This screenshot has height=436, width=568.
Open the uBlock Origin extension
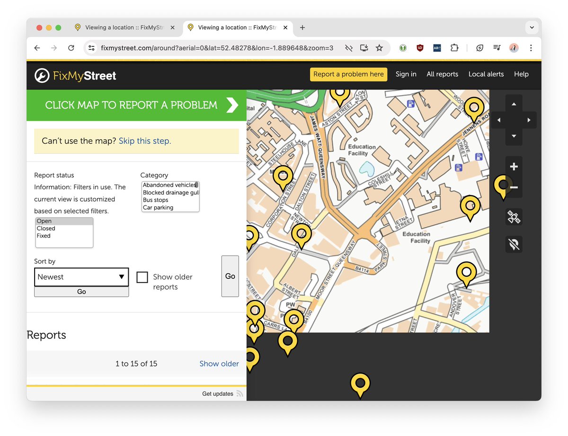point(420,48)
